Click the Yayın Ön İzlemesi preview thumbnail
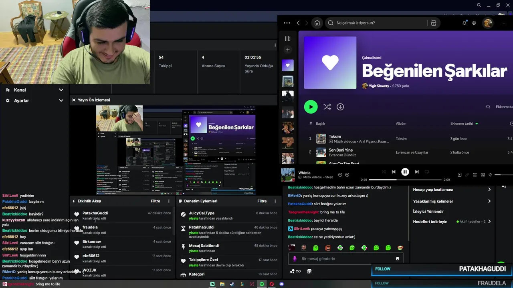513x288 pixels. (x=176, y=150)
